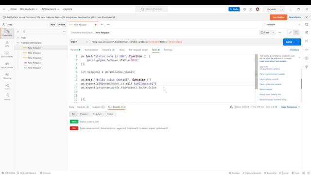Click Capture requests in status bar
The height and width of the screenshot is (175, 311).
click(252, 173)
